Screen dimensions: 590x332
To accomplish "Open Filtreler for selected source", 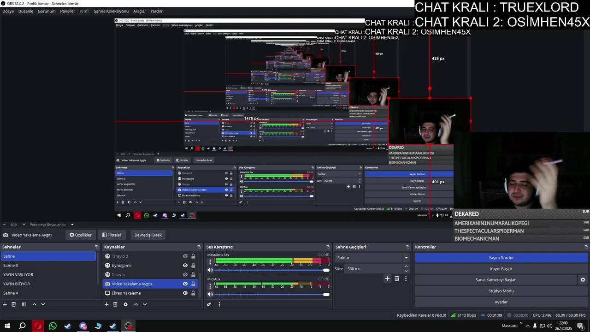I will [112, 235].
